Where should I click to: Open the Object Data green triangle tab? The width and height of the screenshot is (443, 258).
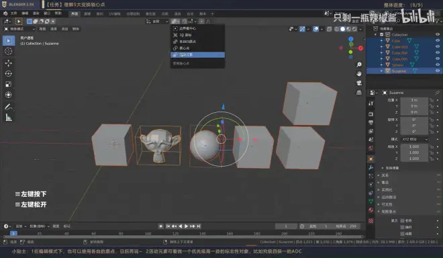(x=371, y=201)
